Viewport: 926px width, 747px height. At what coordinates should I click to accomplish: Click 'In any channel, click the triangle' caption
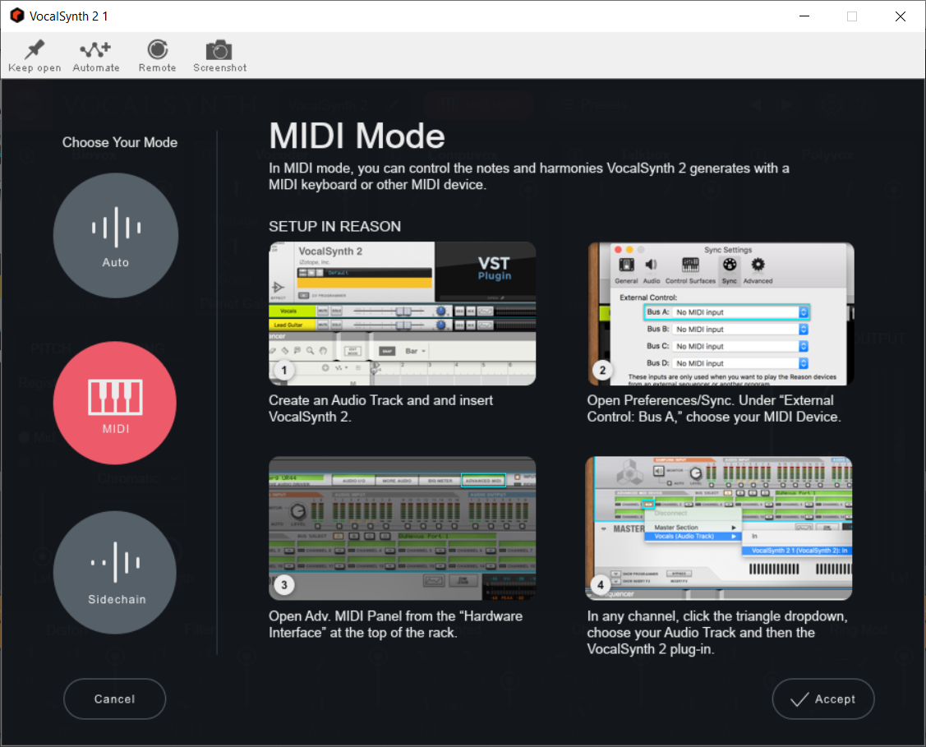point(717,633)
